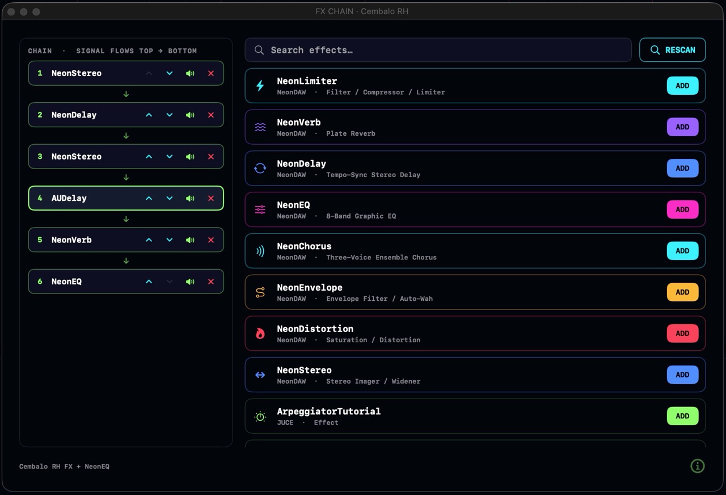726x495 pixels.
Task: Move slot 2 NeonDelay down
Action: coord(169,115)
